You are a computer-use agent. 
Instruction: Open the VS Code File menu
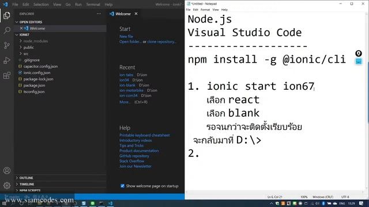click(15, 5)
